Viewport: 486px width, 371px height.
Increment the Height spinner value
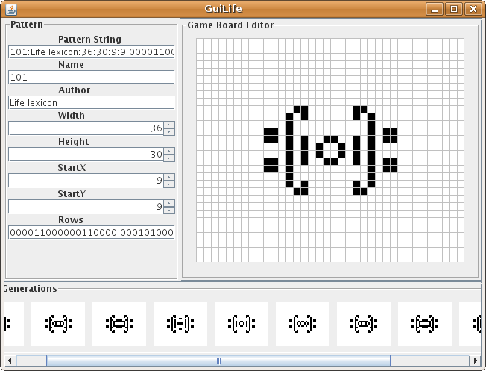point(169,151)
